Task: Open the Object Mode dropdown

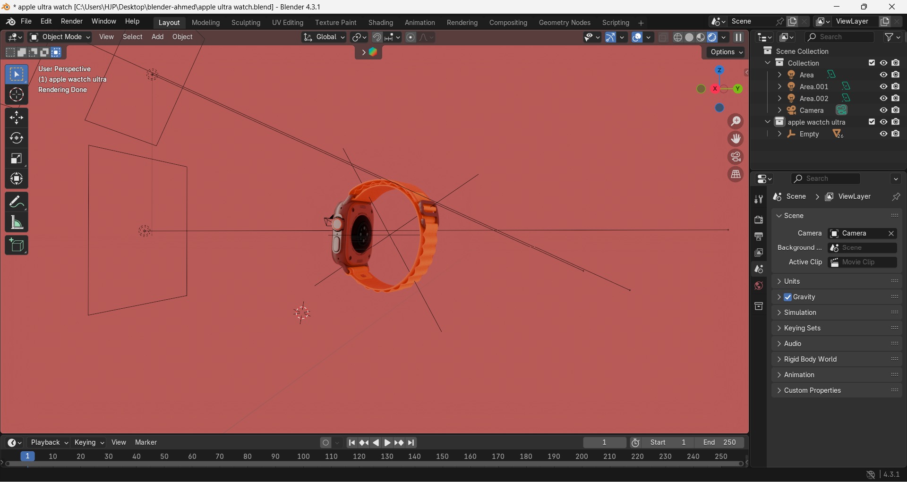Action: pos(60,37)
